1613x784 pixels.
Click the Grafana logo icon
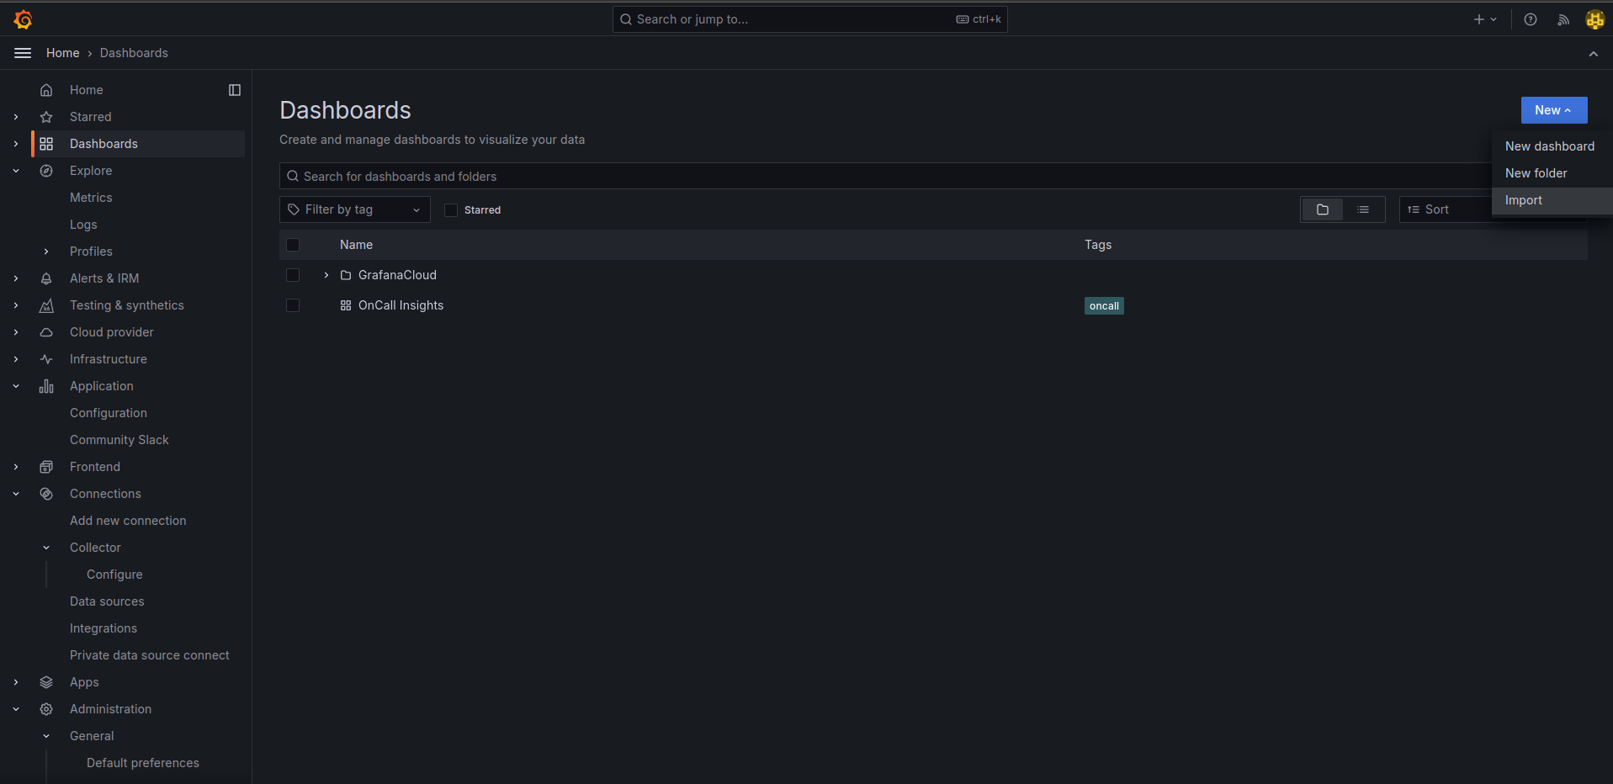(x=23, y=19)
